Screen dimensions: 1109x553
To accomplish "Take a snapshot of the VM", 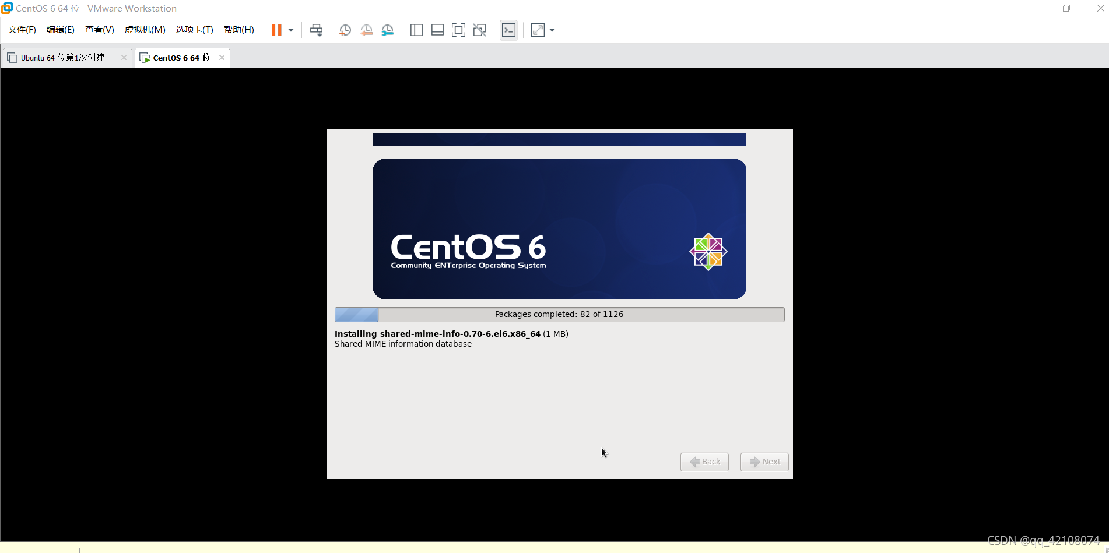I will tap(345, 30).
